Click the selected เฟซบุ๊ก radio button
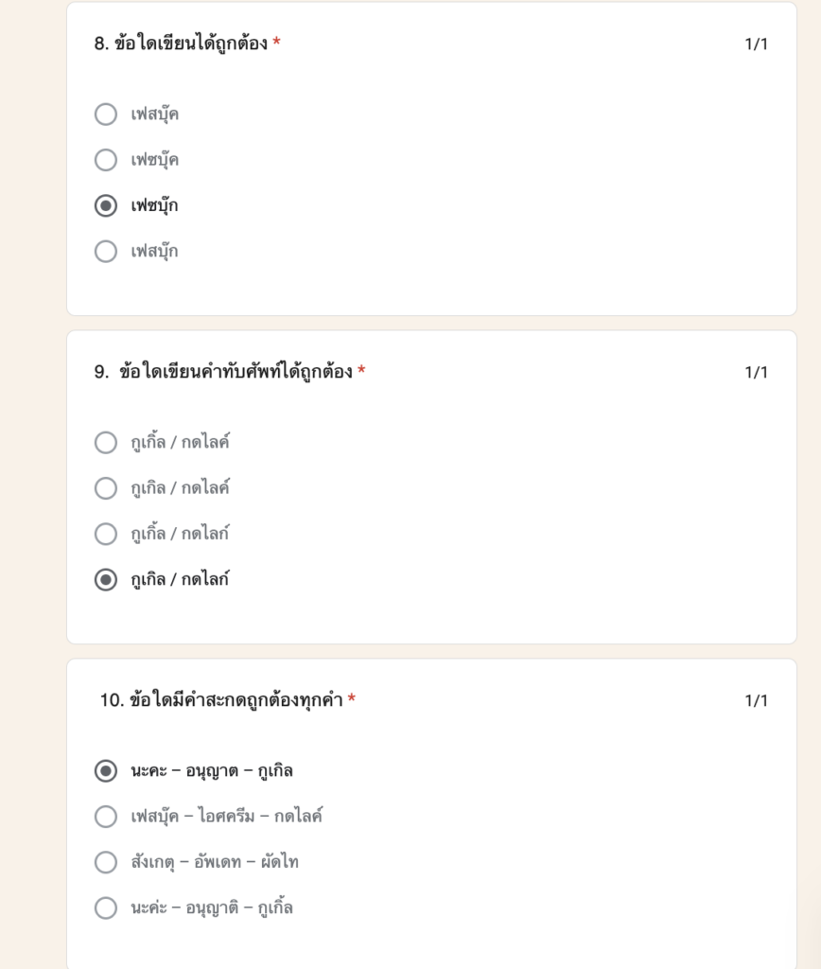The image size is (821, 969). [x=106, y=205]
